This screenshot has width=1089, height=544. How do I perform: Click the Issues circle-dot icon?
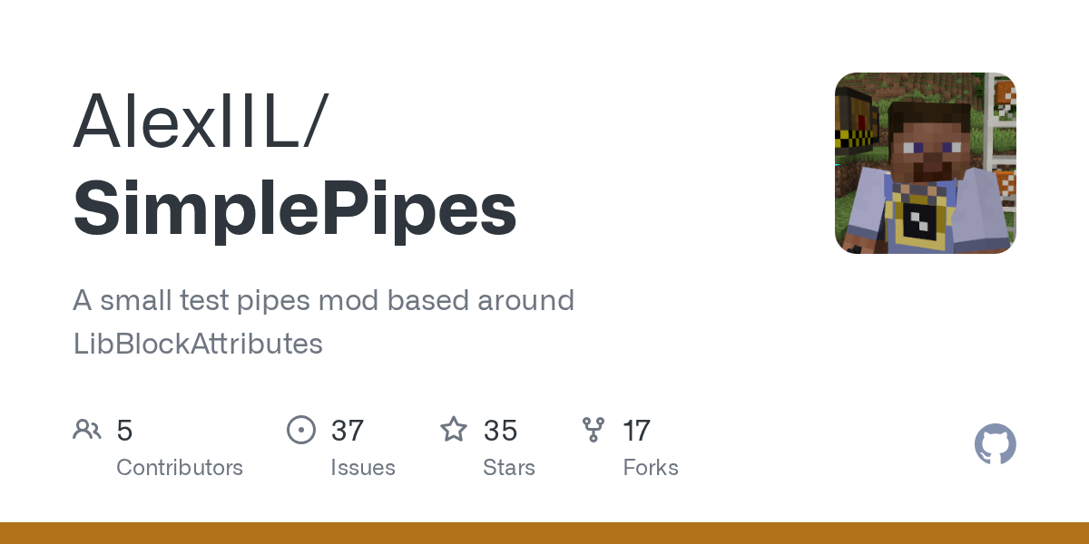(301, 430)
